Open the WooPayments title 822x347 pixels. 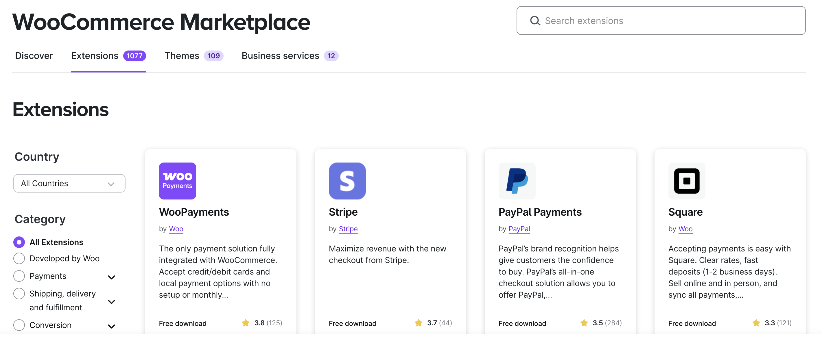coord(194,212)
